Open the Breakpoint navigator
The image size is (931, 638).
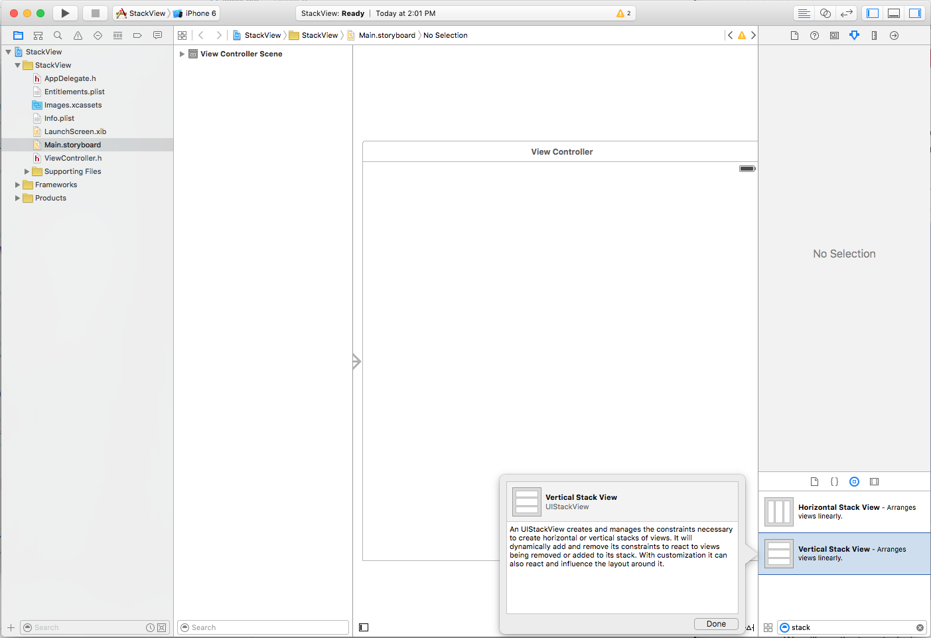(x=137, y=35)
